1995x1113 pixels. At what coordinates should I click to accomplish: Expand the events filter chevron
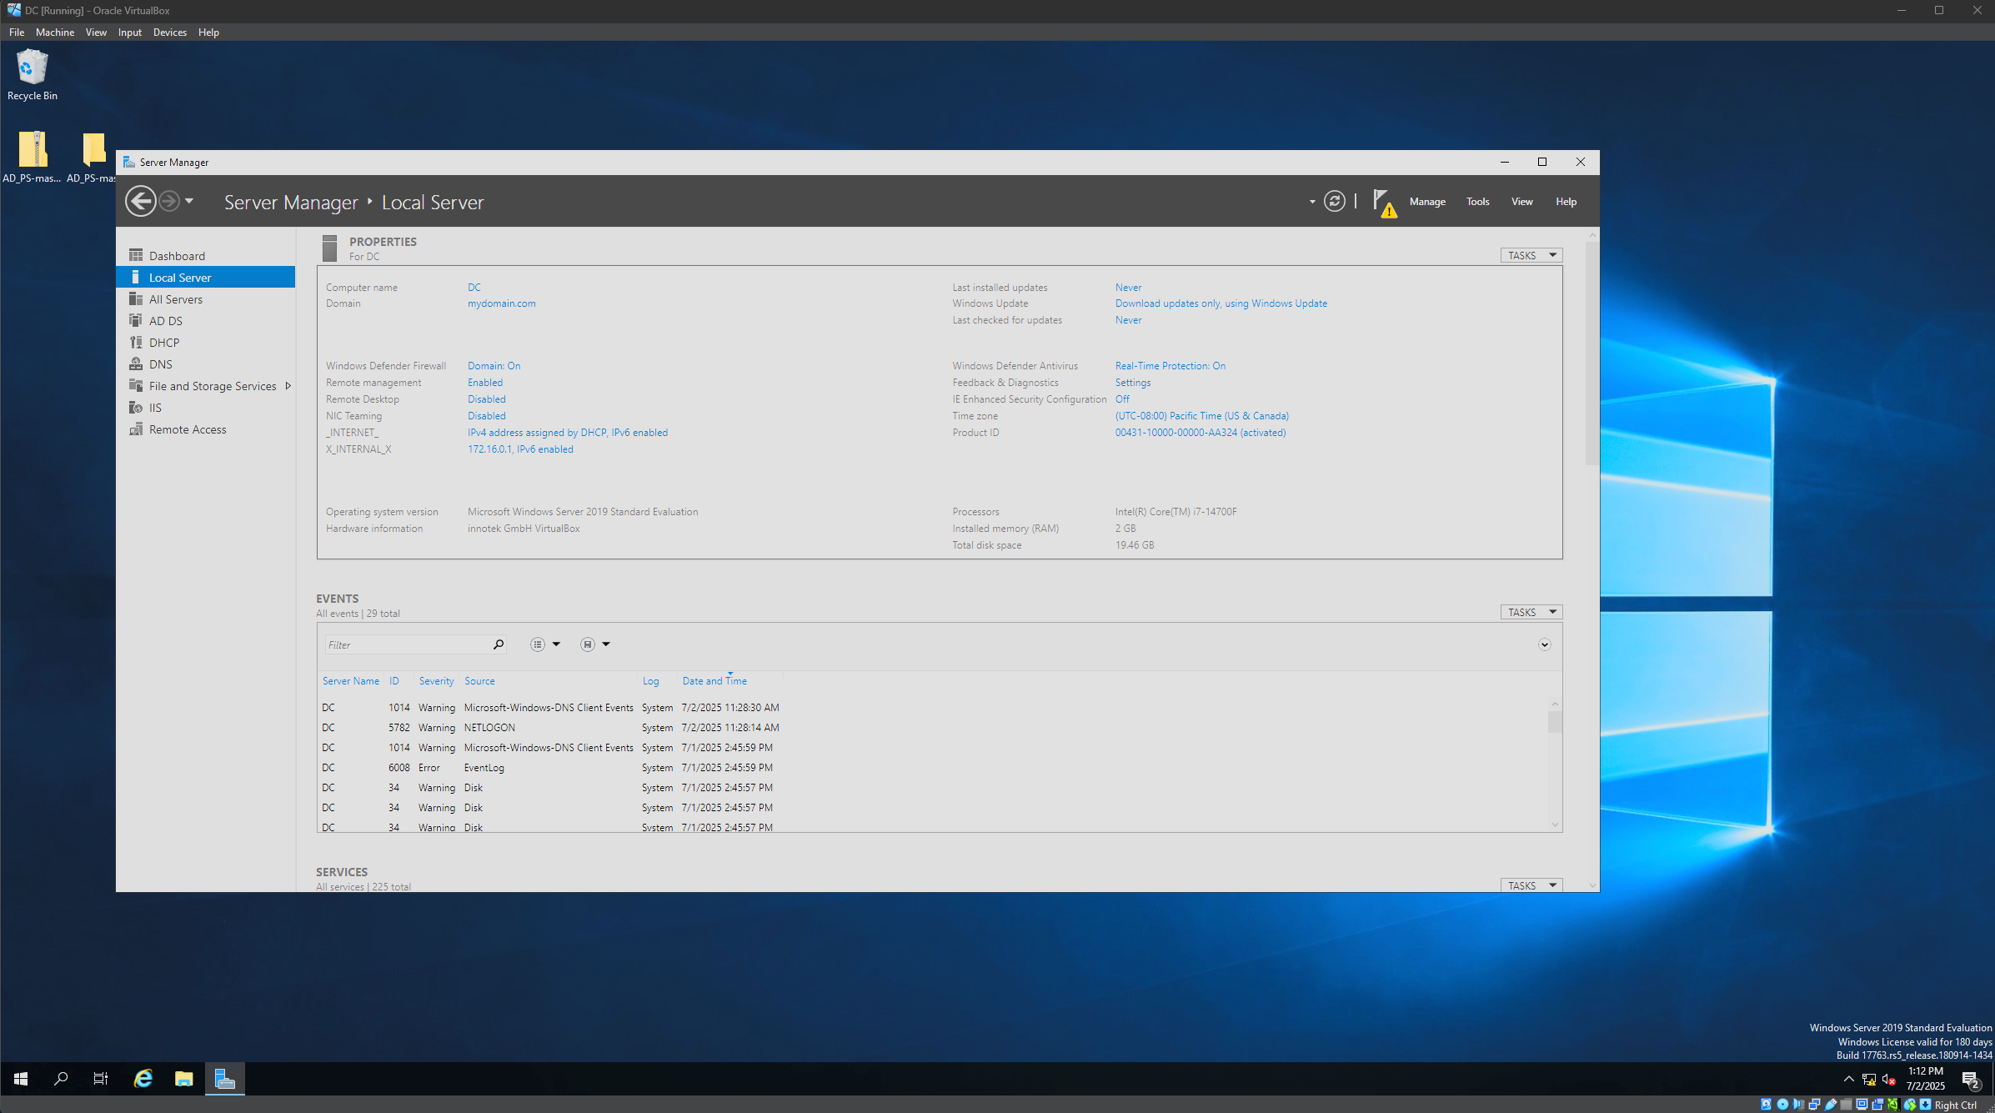tap(1545, 644)
